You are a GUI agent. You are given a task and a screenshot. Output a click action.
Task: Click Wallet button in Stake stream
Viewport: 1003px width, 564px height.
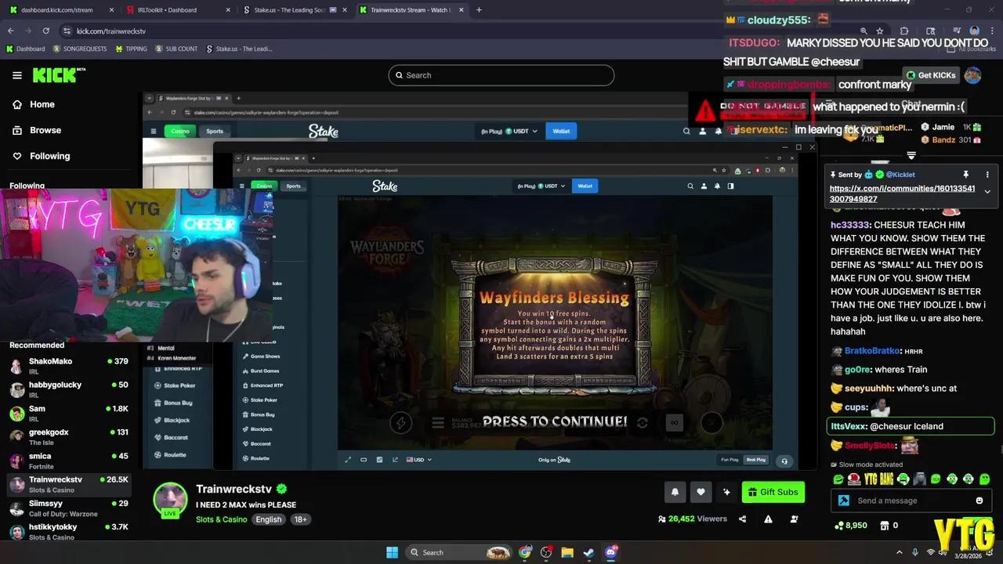585,186
